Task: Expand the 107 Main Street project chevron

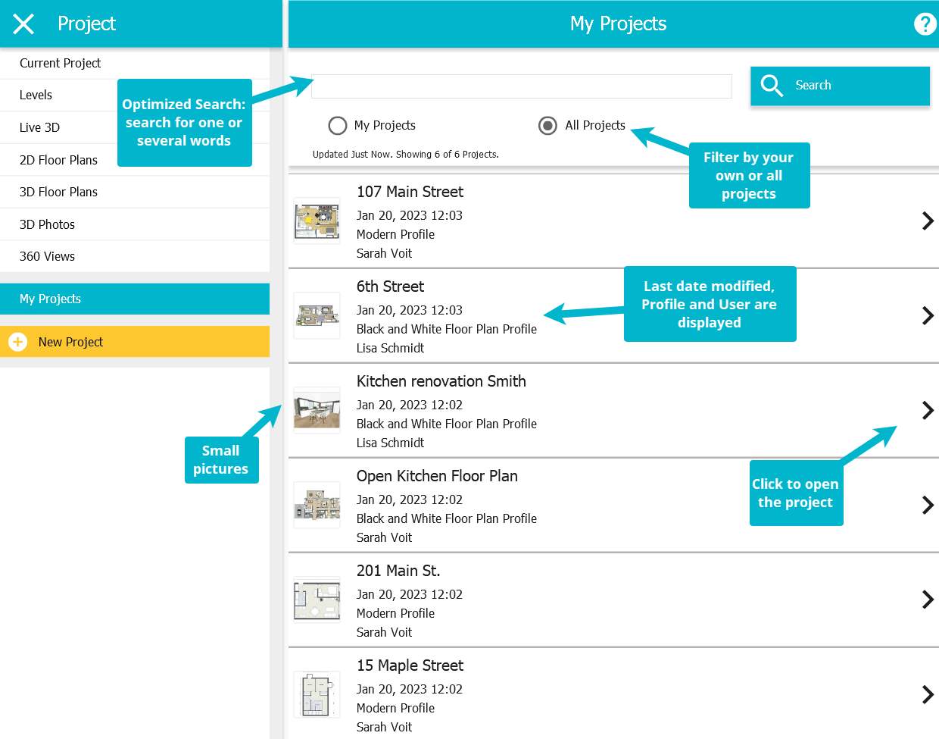Action: 927,221
